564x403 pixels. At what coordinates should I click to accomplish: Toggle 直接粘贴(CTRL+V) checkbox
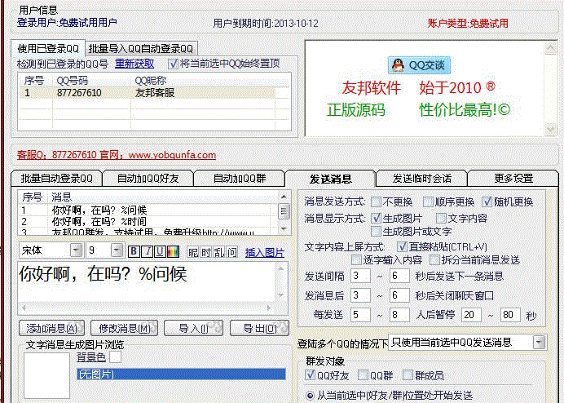pyautogui.click(x=402, y=246)
